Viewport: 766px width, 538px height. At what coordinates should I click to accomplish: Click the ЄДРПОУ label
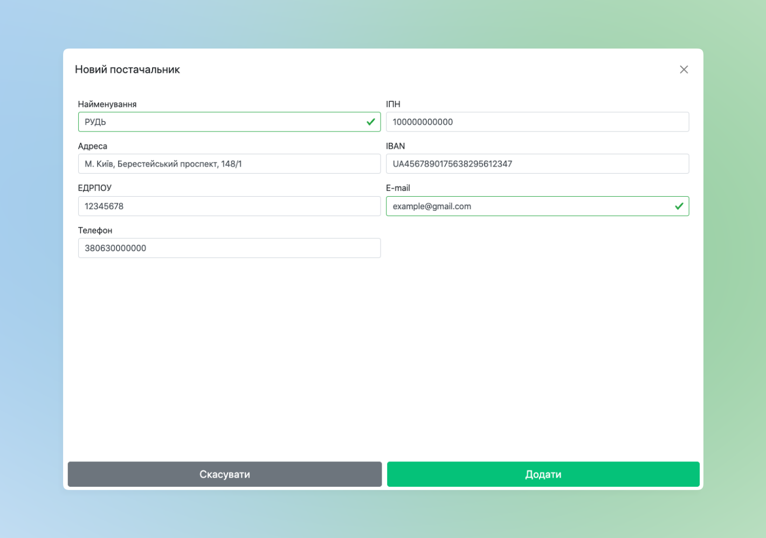(x=95, y=188)
